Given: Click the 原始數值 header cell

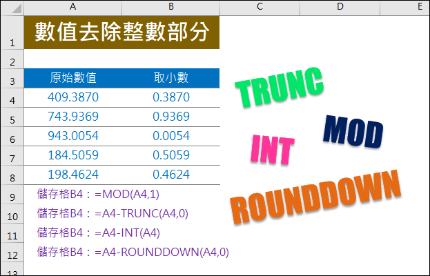Looking at the screenshot, I should pyautogui.click(x=73, y=78).
